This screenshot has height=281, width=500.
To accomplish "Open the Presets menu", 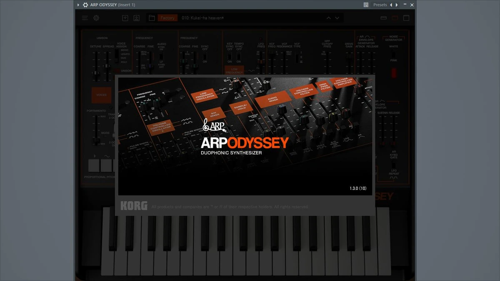I will click(x=380, y=5).
